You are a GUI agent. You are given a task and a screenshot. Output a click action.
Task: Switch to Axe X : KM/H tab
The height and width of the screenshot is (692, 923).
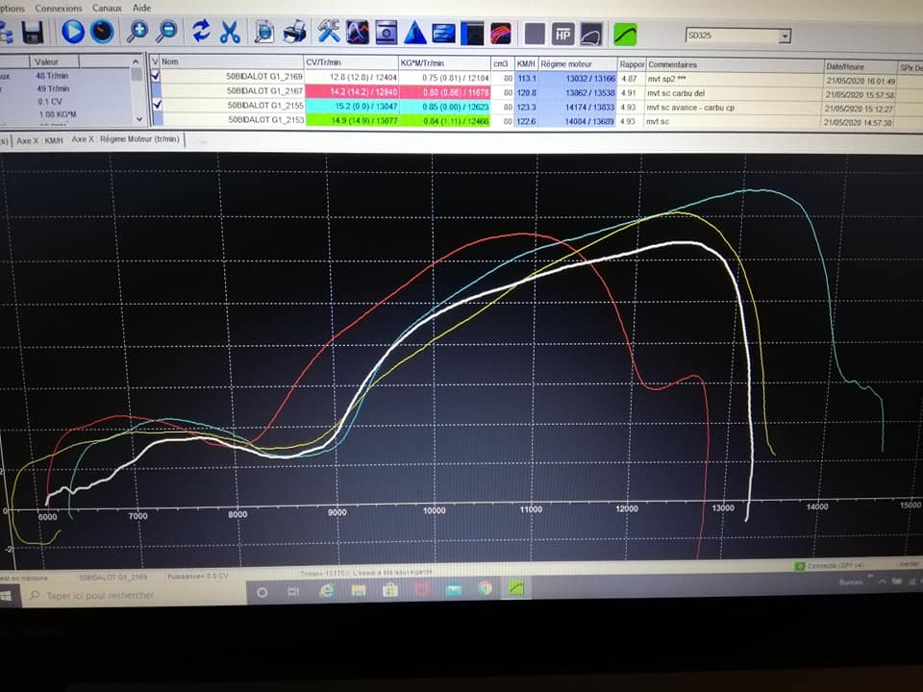40,140
